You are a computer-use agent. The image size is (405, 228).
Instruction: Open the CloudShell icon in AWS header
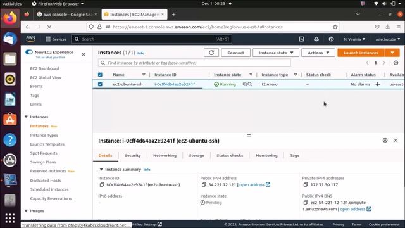pos(301,39)
